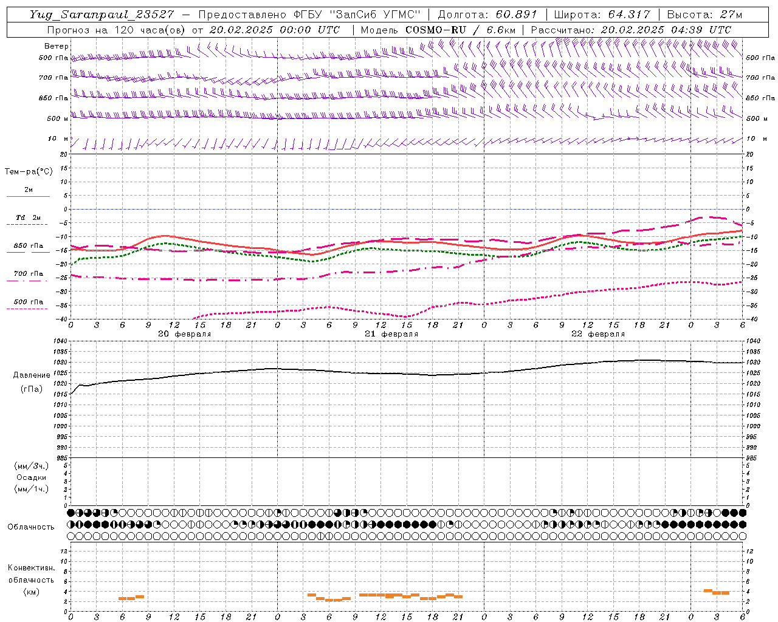778x622 pixels.
Task: Click the 22 февраля date label
Action: click(x=598, y=334)
